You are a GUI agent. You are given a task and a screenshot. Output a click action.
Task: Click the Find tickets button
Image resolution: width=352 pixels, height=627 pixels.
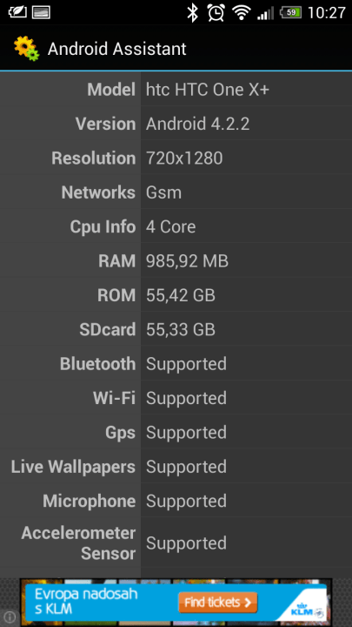pyautogui.click(x=217, y=603)
